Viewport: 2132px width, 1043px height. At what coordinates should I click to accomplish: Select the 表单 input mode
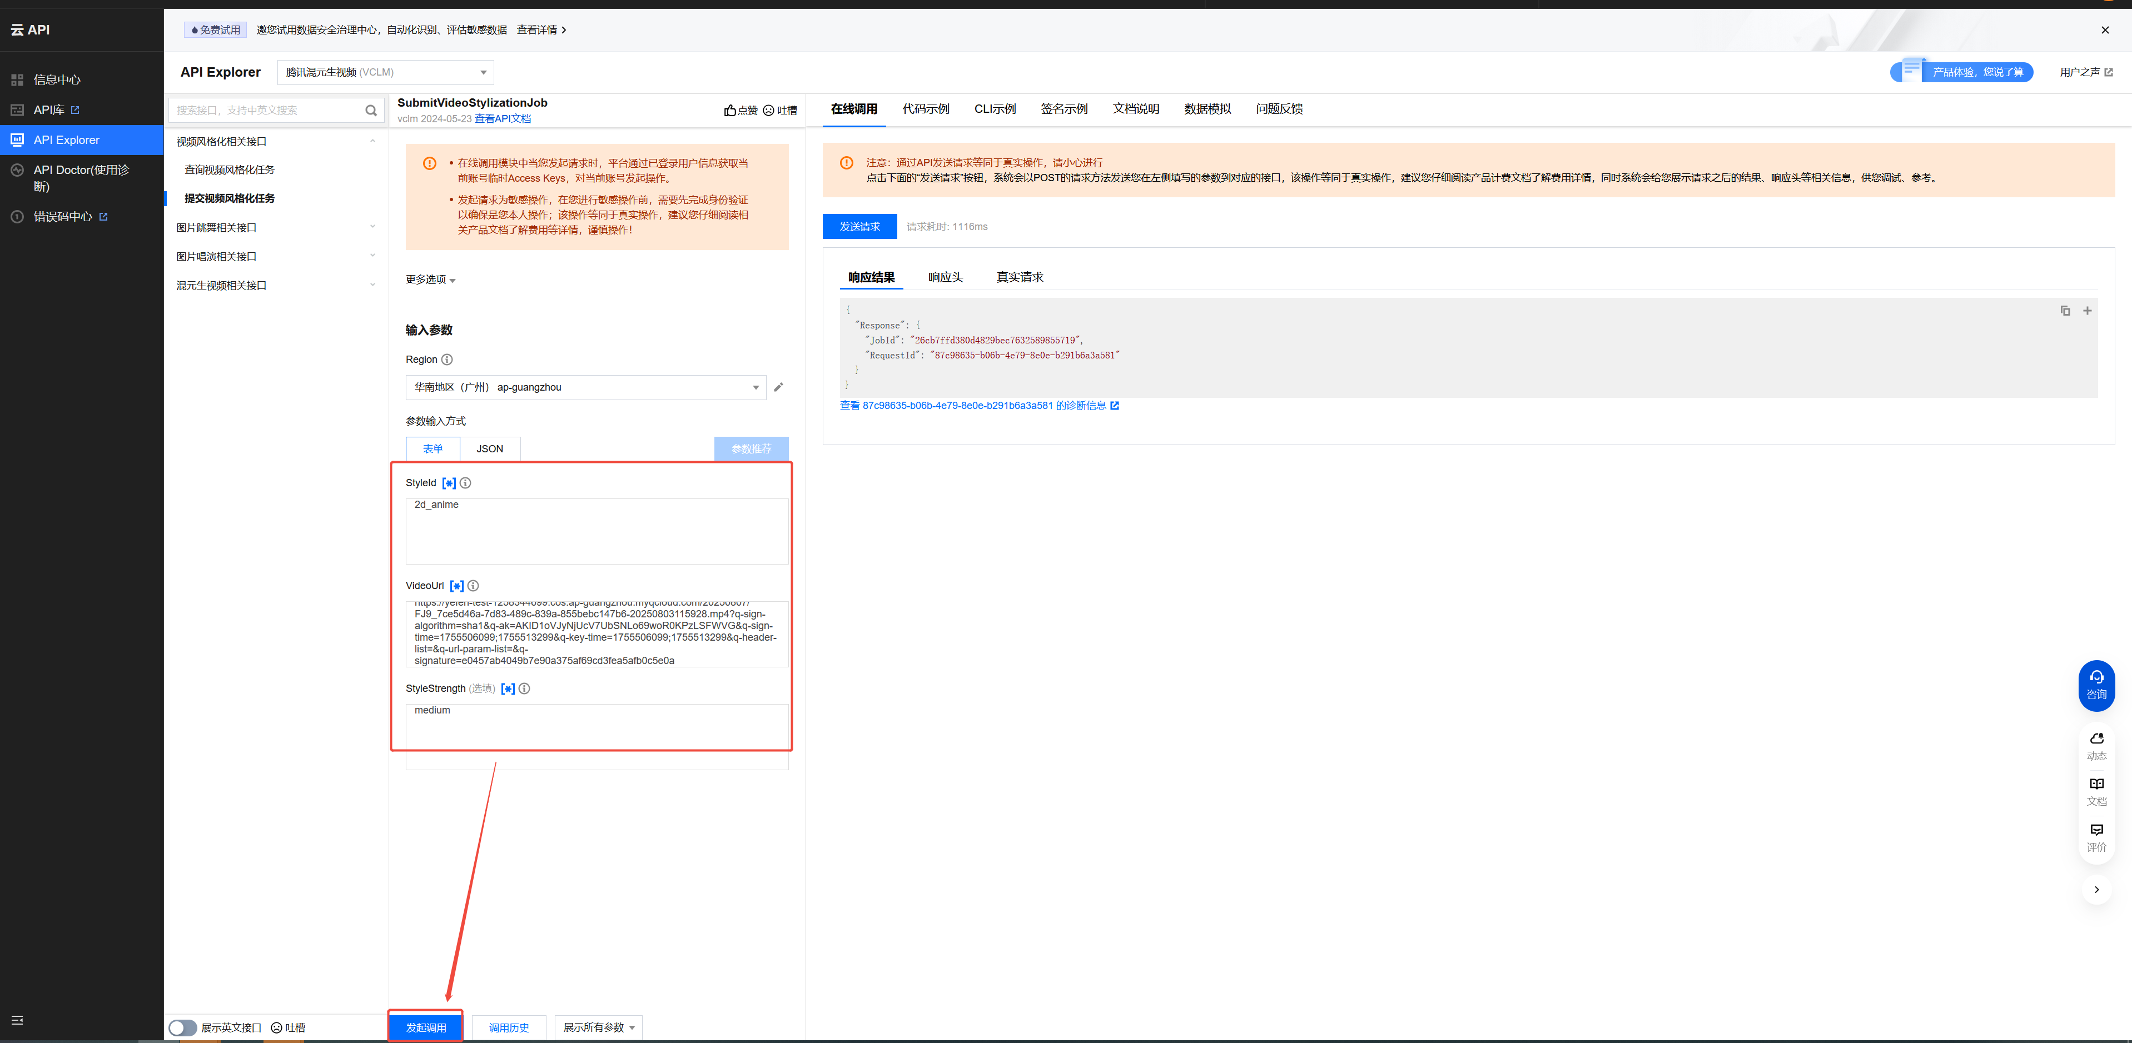(433, 448)
